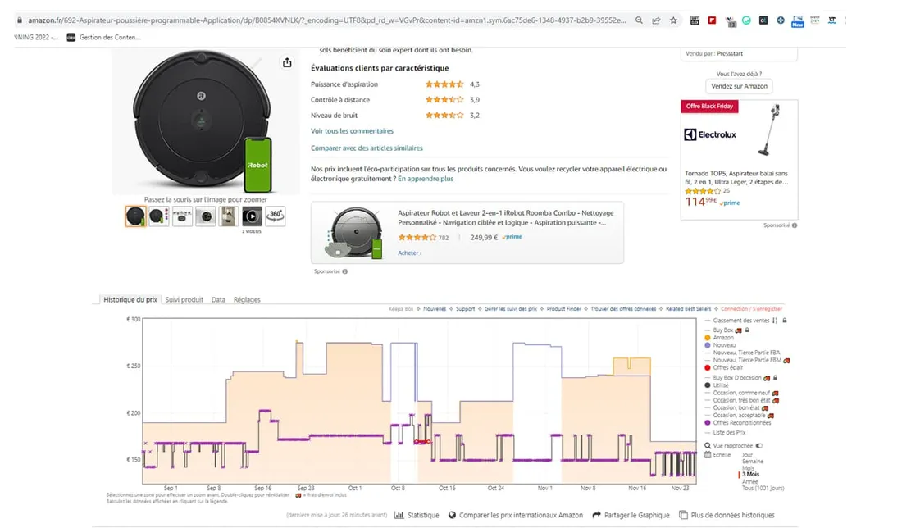This screenshot has width=902, height=528.
Task: Play the product video thumbnail
Action: pyautogui.click(x=252, y=216)
